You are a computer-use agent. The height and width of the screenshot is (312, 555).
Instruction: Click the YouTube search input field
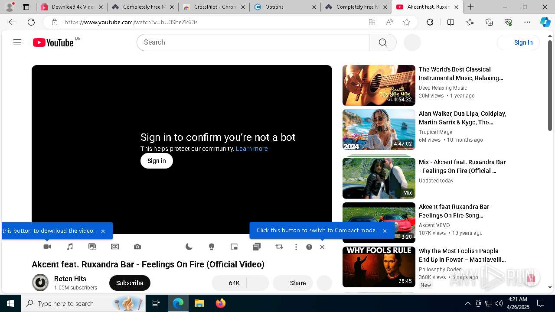253,42
